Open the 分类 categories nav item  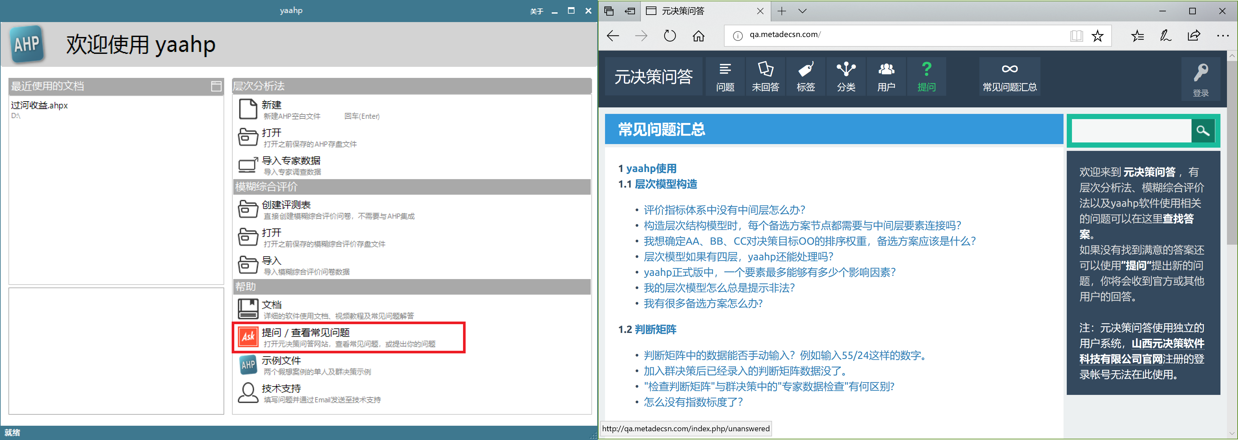[846, 77]
